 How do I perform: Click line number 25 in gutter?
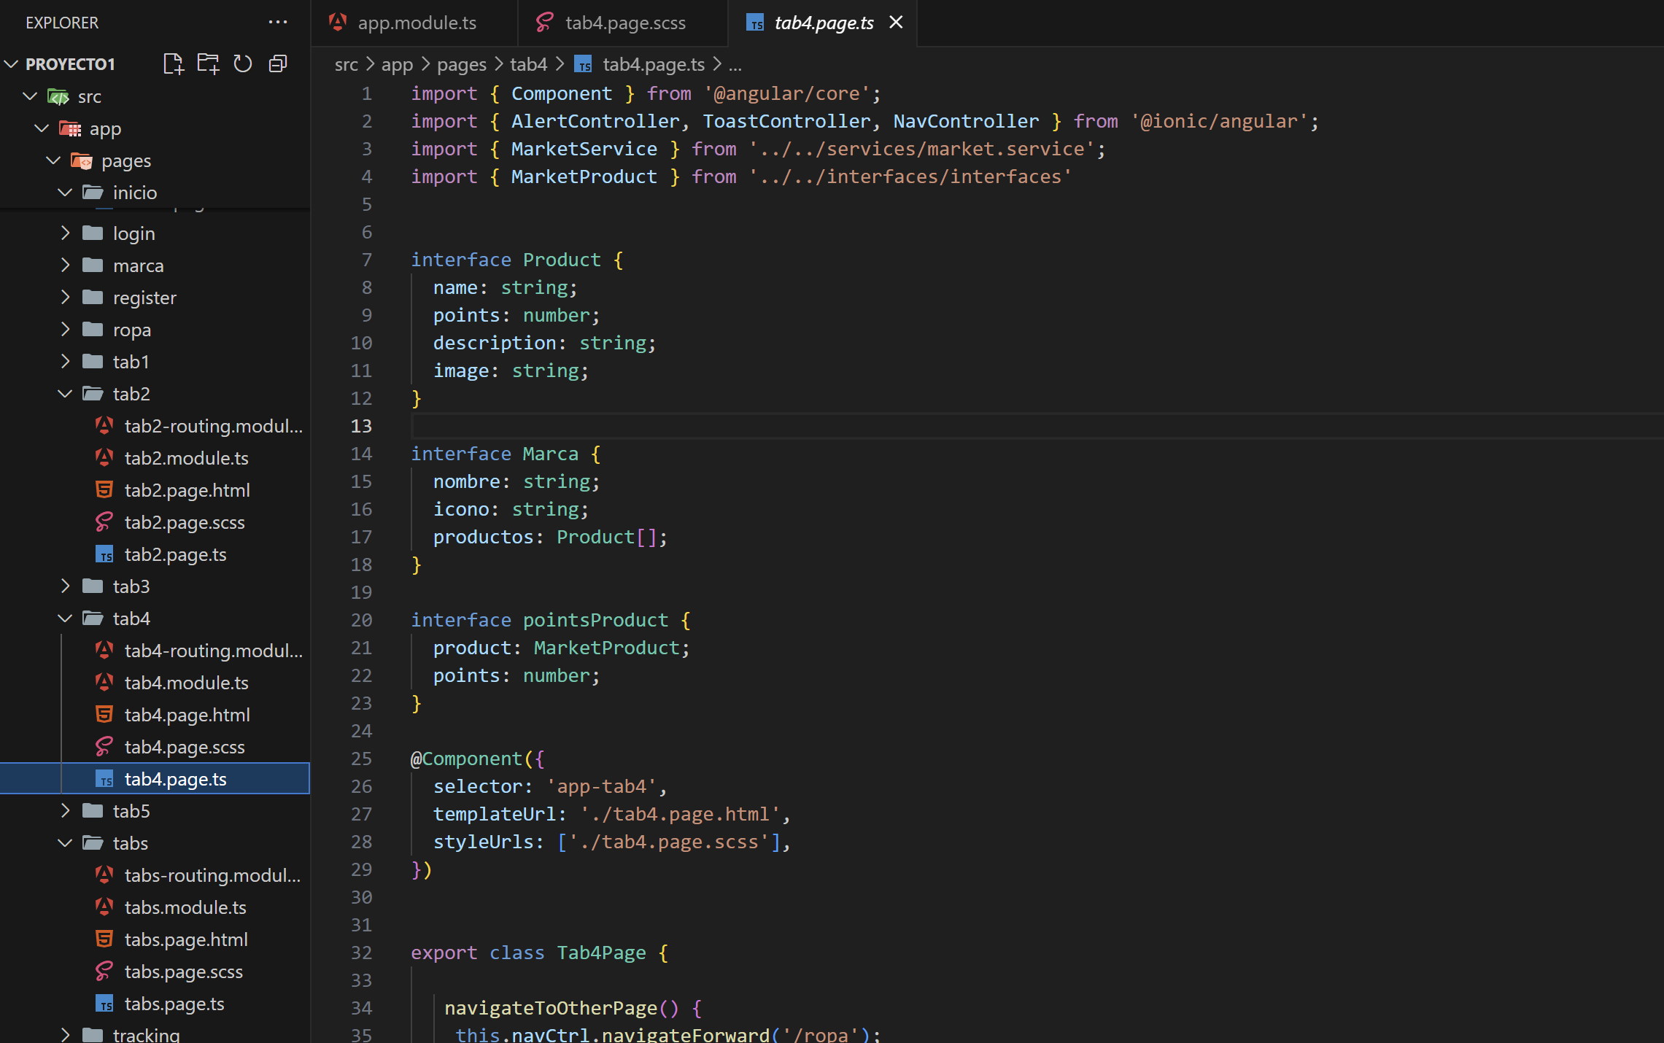361,759
